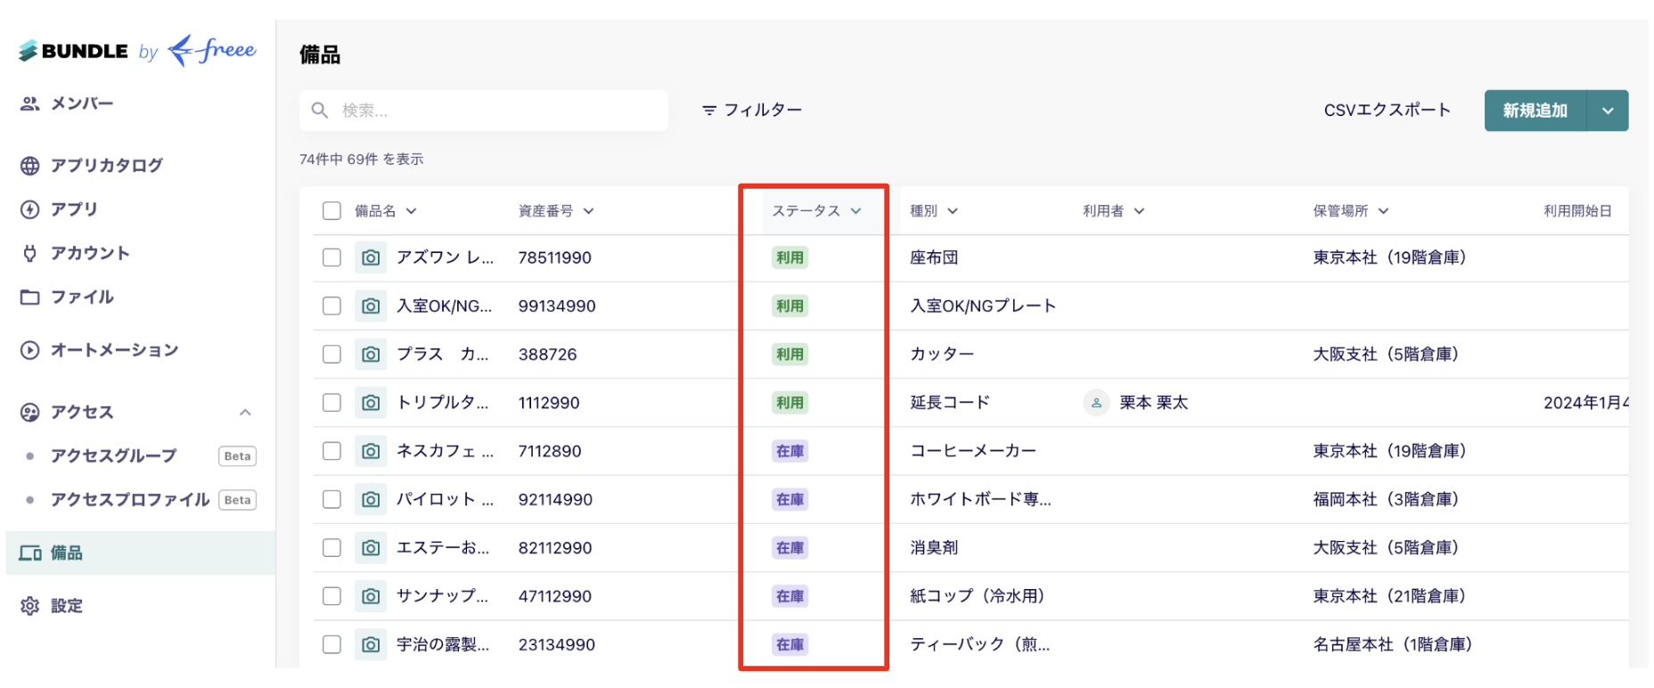The image size is (1654, 688).
Task: Click the filter icon next to フィルター
Action: click(708, 111)
